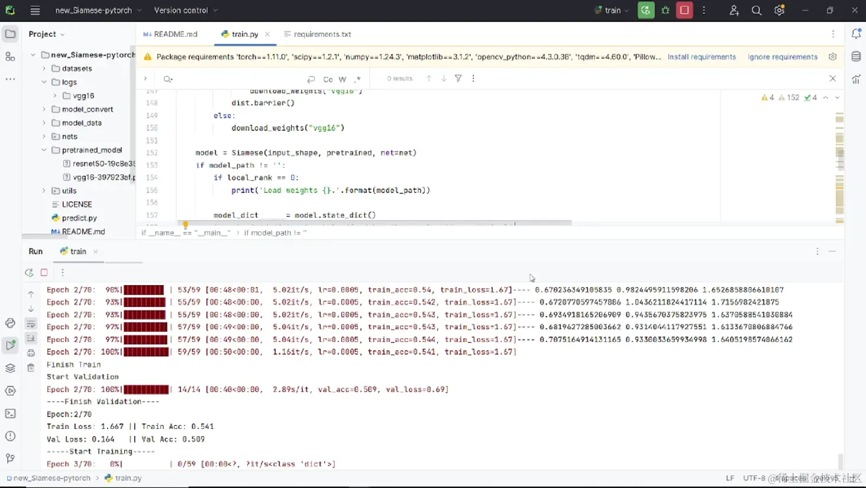Open Python Packages layers icon

point(10,368)
